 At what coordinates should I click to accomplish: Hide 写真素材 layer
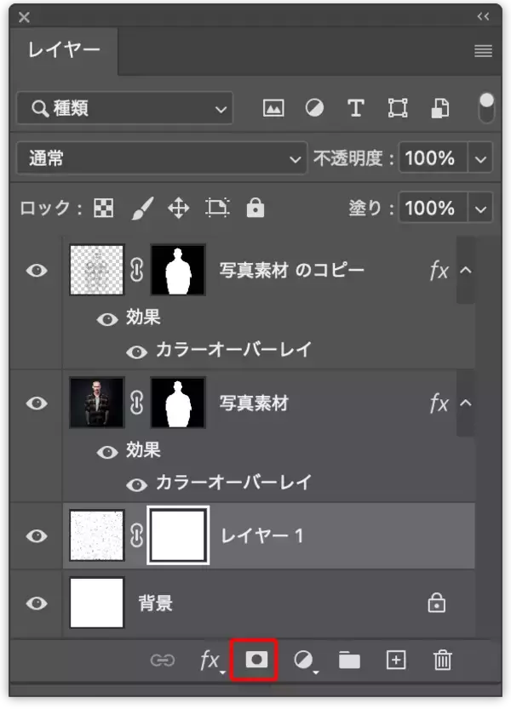[37, 403]
